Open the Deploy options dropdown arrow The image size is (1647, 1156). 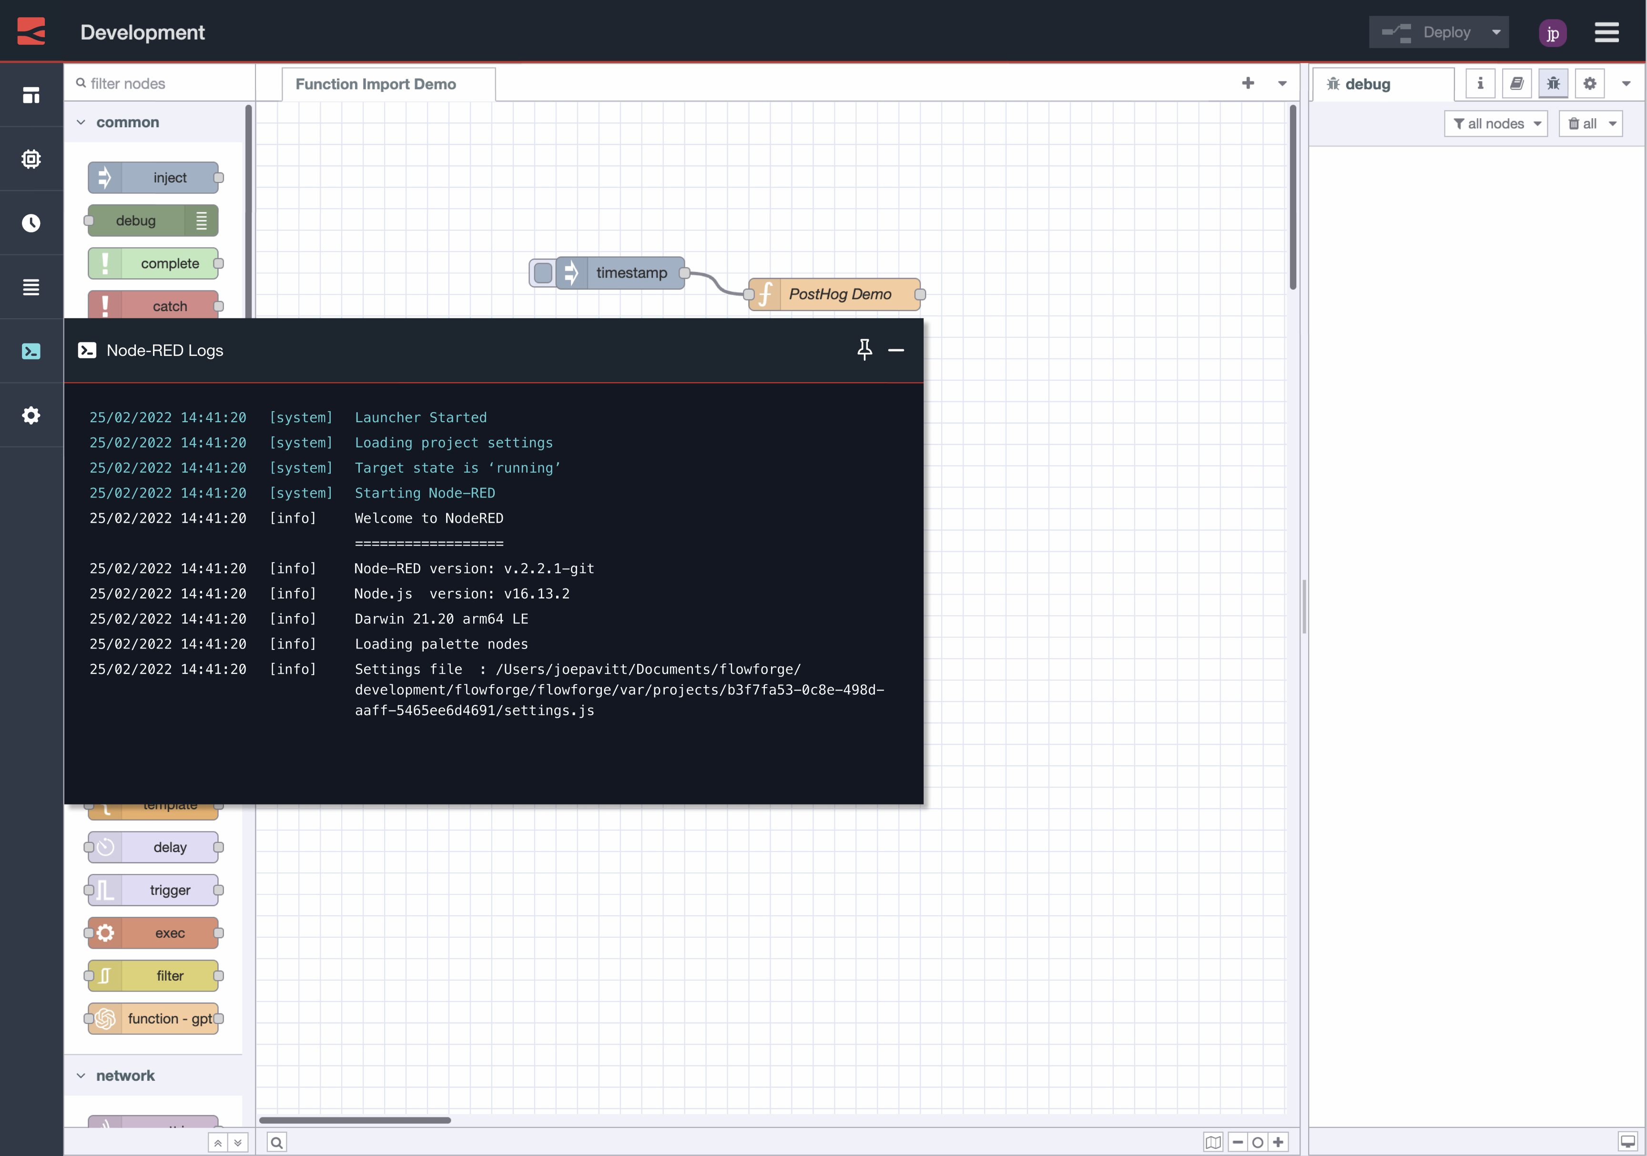pos(1496,31)
